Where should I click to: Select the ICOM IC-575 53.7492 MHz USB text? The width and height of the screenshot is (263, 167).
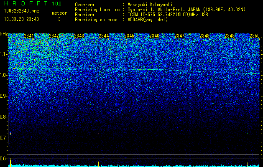(x=168, y=15)
